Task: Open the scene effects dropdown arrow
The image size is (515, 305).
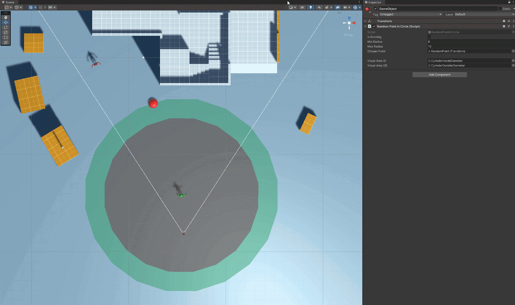Action: (x=331, y=7)
